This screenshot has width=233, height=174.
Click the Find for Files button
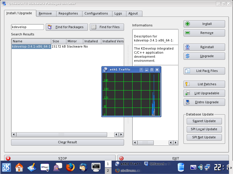tap(107, 27)
